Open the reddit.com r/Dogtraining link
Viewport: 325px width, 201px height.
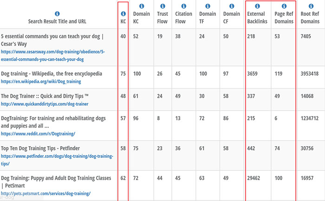pyautogui.click(x=38, y=134)
